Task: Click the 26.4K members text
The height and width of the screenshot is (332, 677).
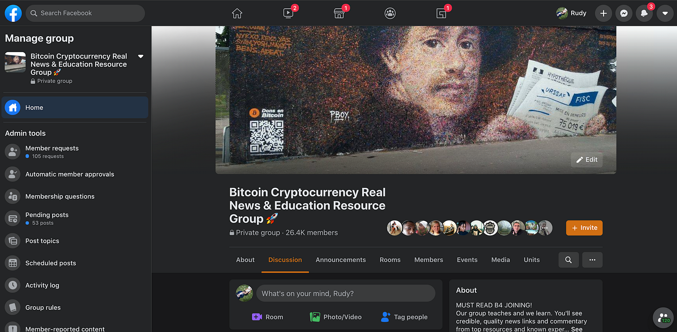Action: [312, 233]
